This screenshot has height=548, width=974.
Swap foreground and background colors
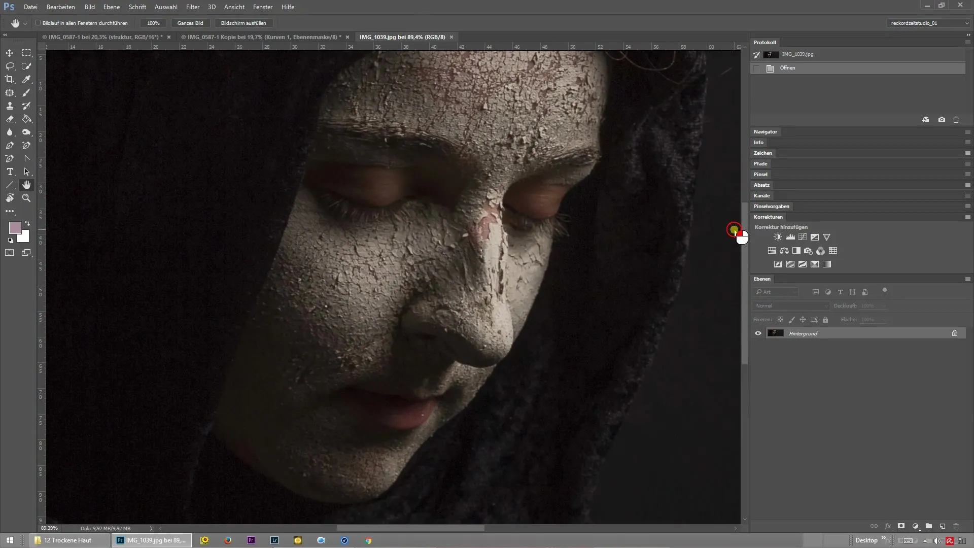(27, 223)
